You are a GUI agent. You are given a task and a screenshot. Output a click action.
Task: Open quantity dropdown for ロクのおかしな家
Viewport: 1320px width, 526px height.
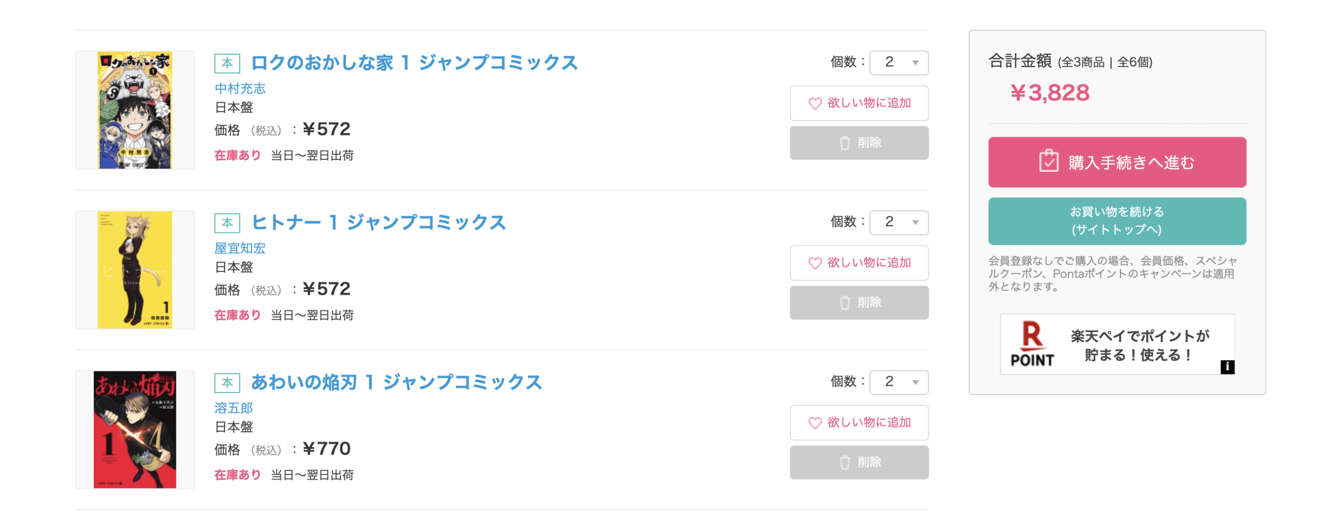pyautogui.click(x=898, y=62)
